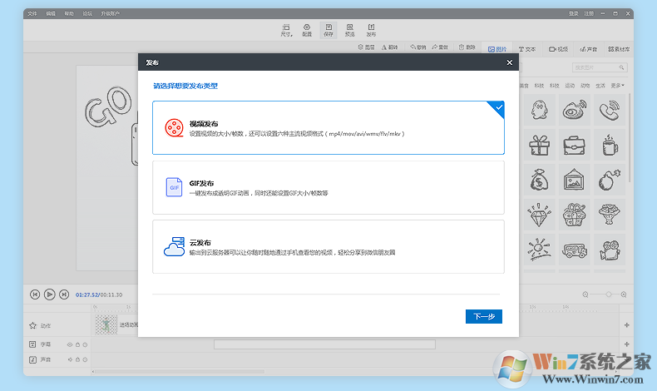Open the 文件 (File) menu
The width and height of the screenshot is (657, 391).
click(32, 13)
